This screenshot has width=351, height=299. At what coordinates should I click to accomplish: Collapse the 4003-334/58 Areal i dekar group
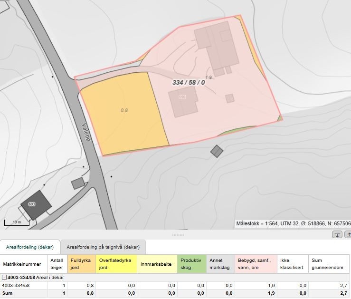coord(4,277)
